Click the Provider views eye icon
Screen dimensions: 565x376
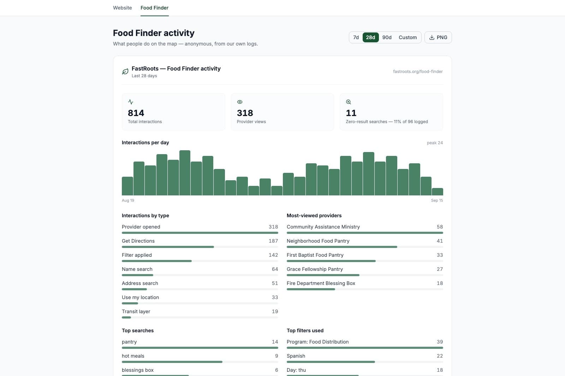(x=240, y=102)
